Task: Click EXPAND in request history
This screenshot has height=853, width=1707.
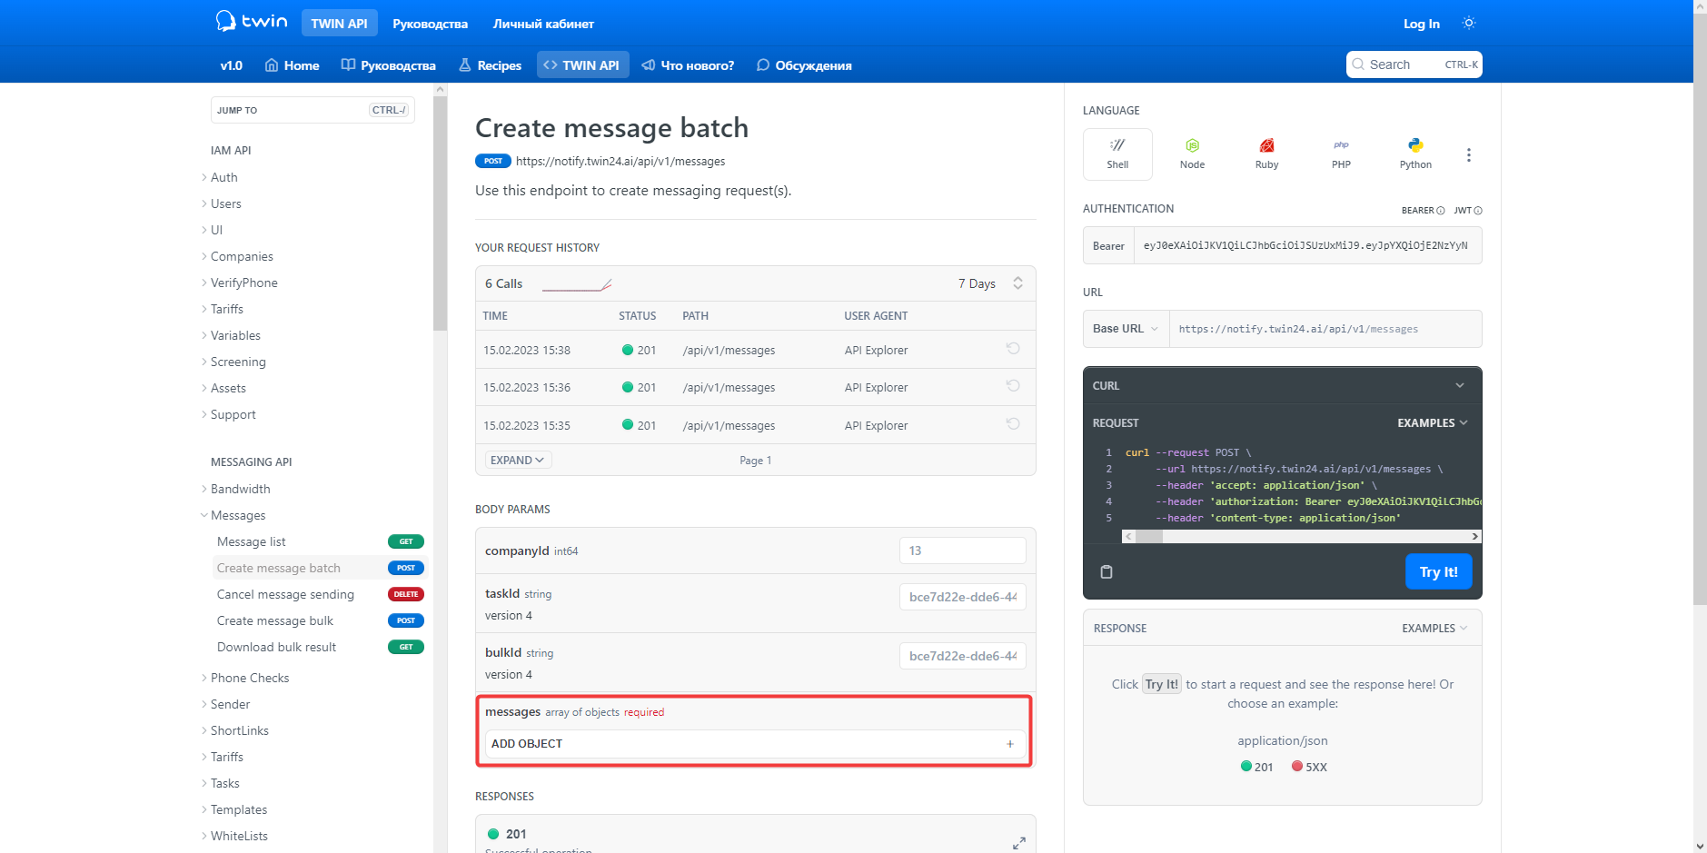Action: pos(518,461)
